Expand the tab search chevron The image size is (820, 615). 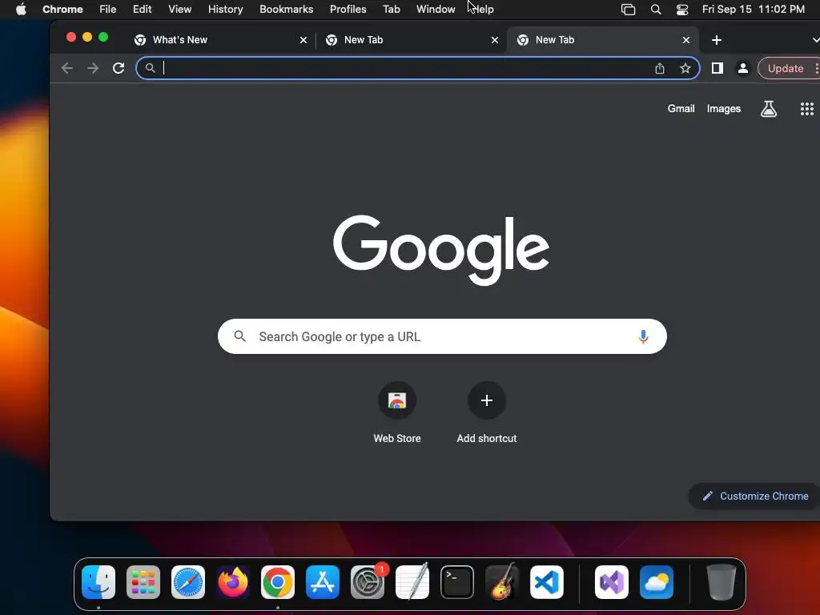click(x=815, y=40)
